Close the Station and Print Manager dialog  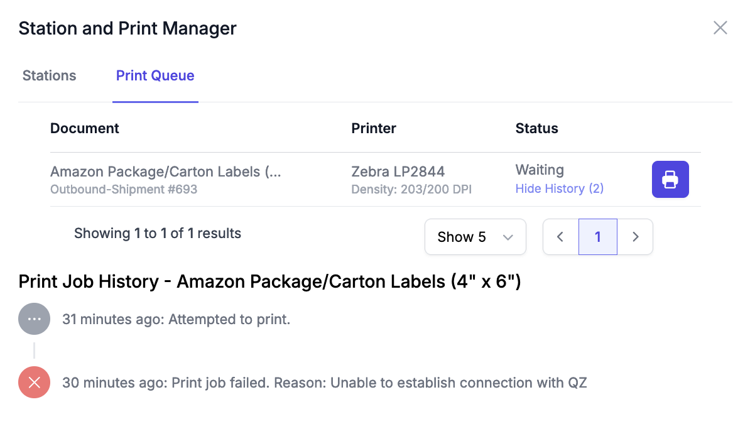point(720,28)
